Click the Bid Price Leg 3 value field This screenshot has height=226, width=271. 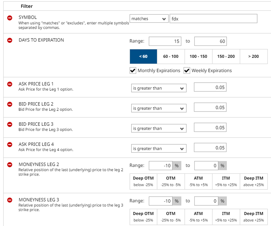tap(210, 128)
